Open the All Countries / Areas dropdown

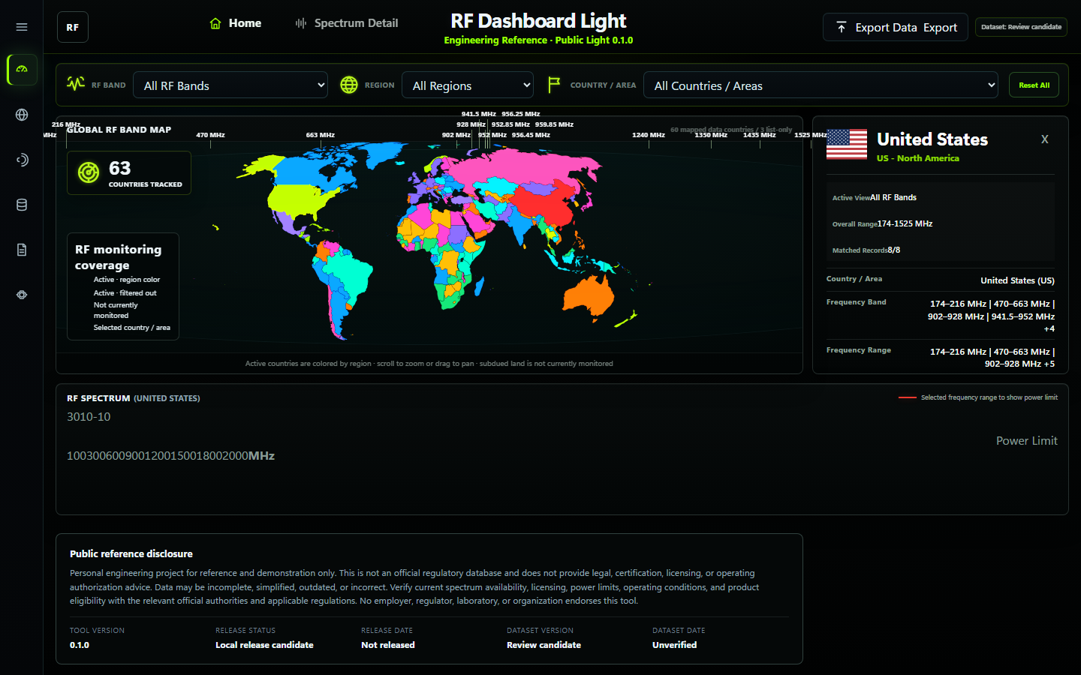coord(821,85)
